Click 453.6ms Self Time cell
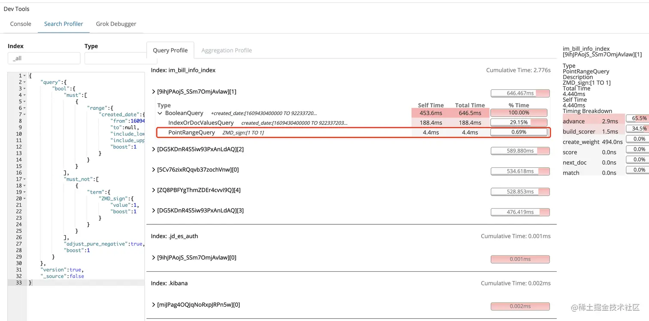This screenshot has height=321, width=649. 431,113
